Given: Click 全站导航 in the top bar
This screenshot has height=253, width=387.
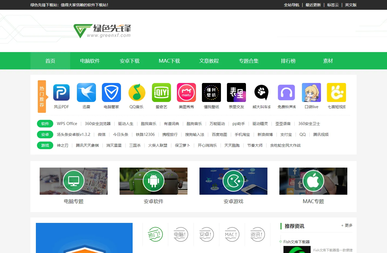Looking at the screenshot, I should point(292,5).
